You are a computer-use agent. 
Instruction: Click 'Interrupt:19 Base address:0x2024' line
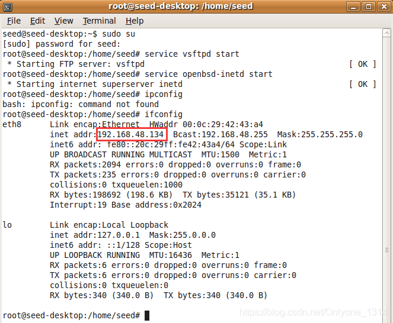pyautogui.click(x=126, y=205)
